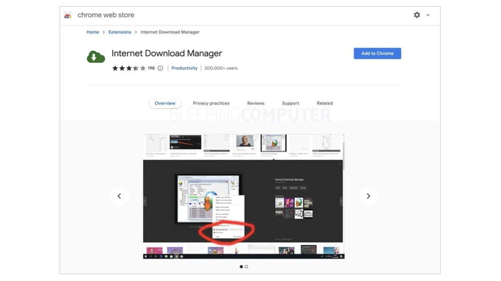Open the Extensions breadcrumb link
501x281 pixels.
120,32
